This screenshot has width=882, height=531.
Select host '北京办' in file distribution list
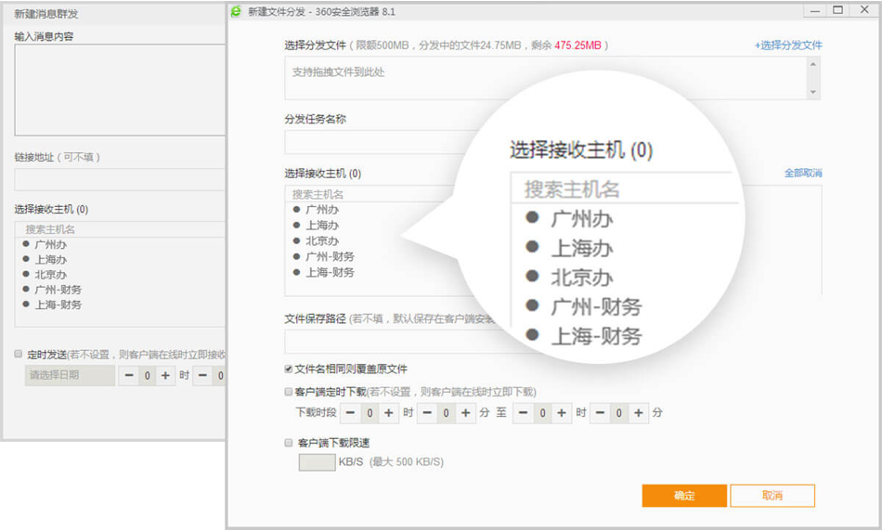point(321,241)
